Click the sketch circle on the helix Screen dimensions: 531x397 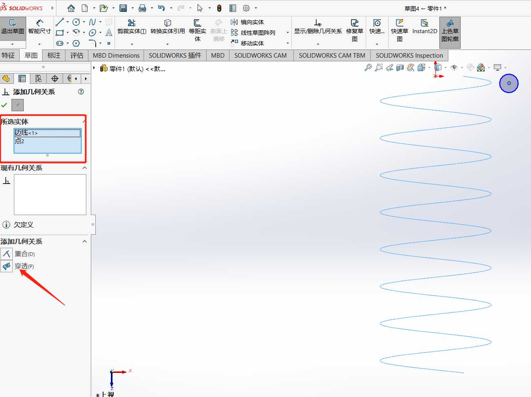point(509,83)
